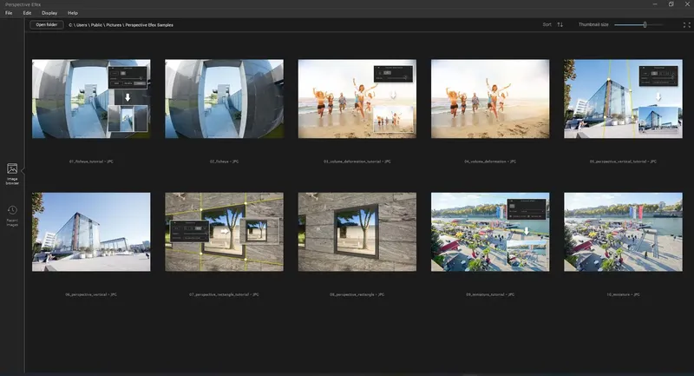
Task: Select the 02_fisheye thumbnail
Action: [x=225, y=99]
